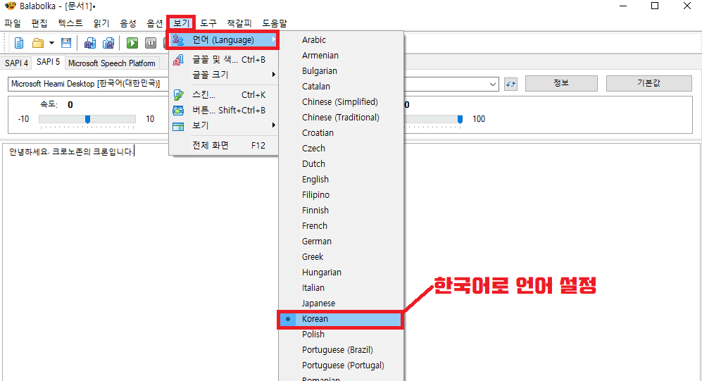Select Arabic language option
Image resolution: width=702 pixels, height=381 pixels.
340,40
